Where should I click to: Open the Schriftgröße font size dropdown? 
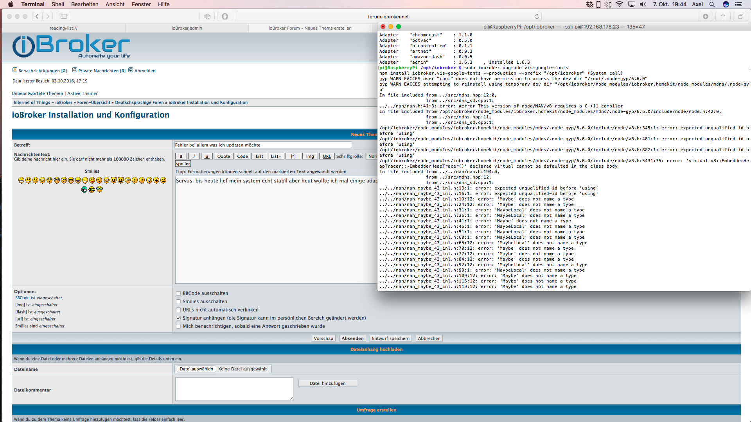(372, 156)
